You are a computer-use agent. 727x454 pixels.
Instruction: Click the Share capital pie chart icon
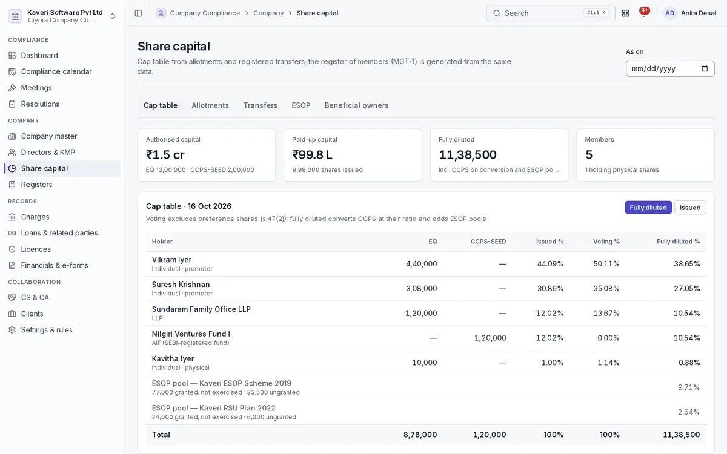12,168
